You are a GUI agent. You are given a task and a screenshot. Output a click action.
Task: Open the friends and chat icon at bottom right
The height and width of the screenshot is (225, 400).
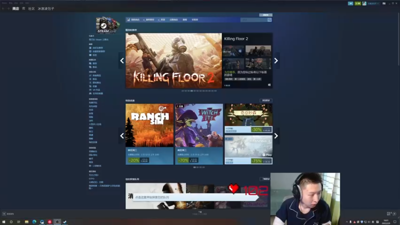click(x=394, y=214)
